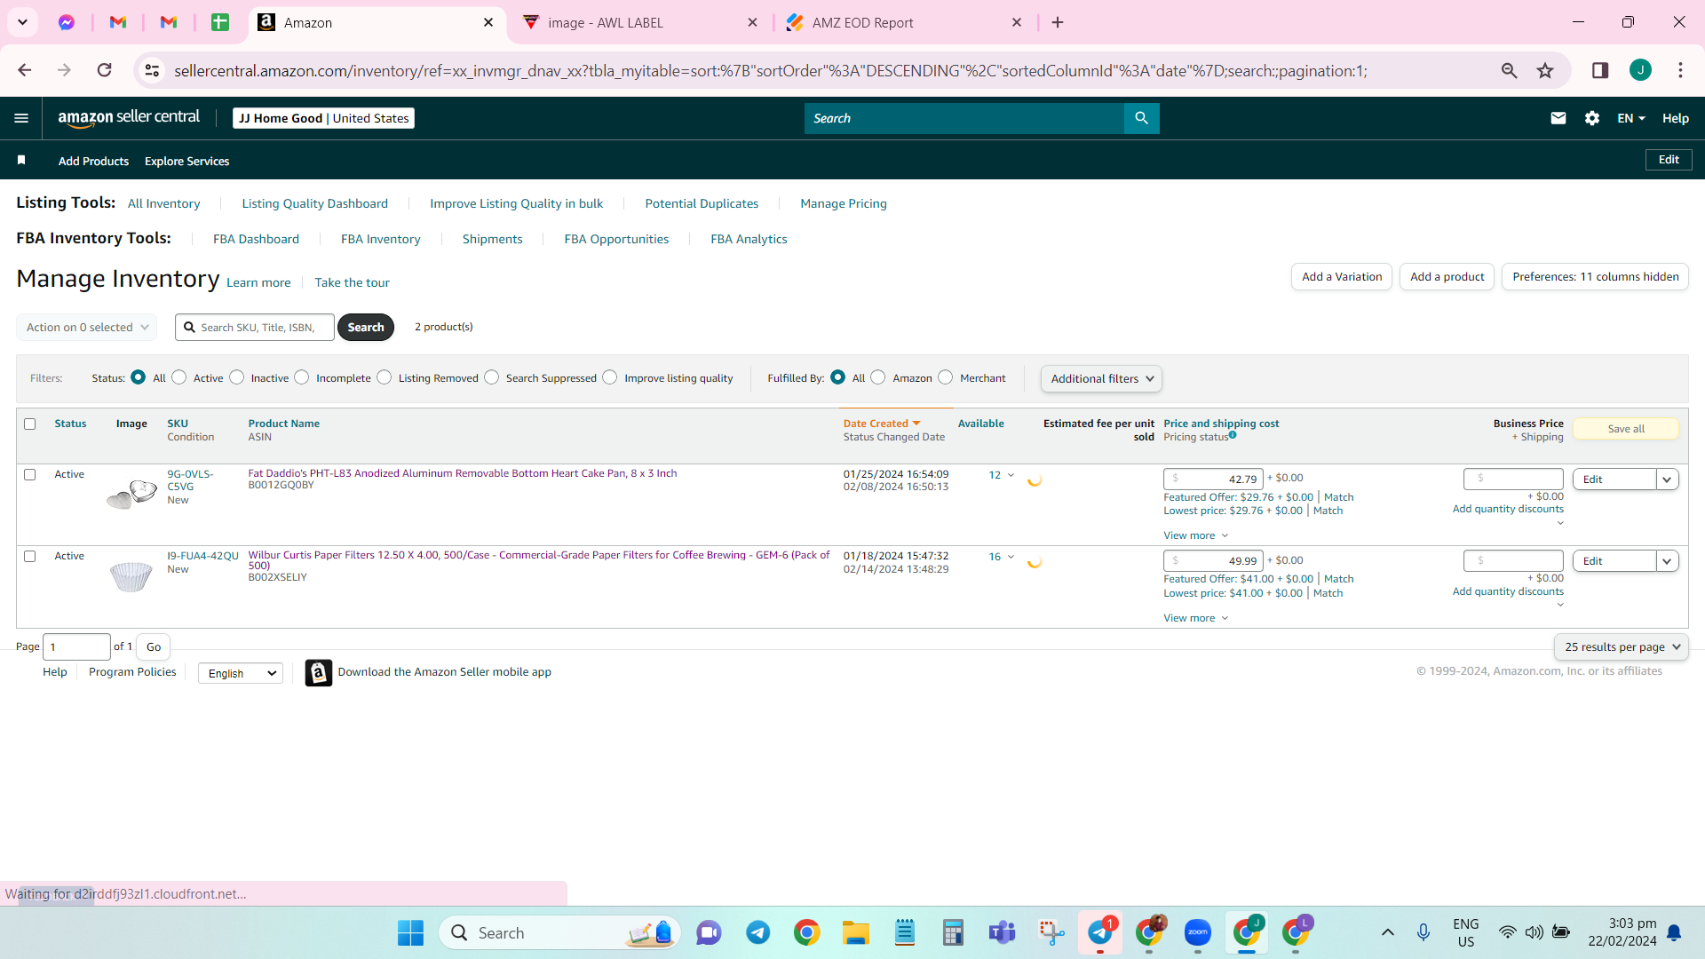Click the paper filters product image

(x=131, y=576)
